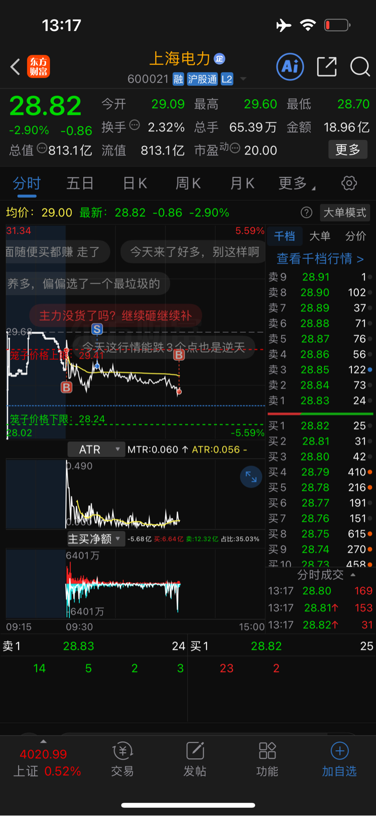Tap the 买4 row at 28.79
Viewport: 376px width, 816px height.
point(321,472)
